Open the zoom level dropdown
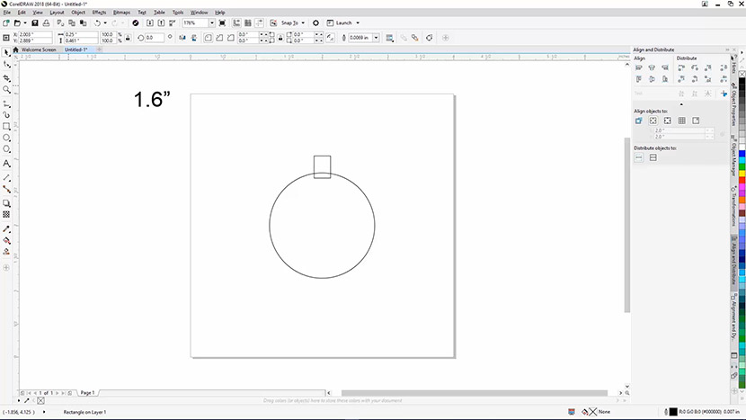The image size is (746, 420). 211,22
